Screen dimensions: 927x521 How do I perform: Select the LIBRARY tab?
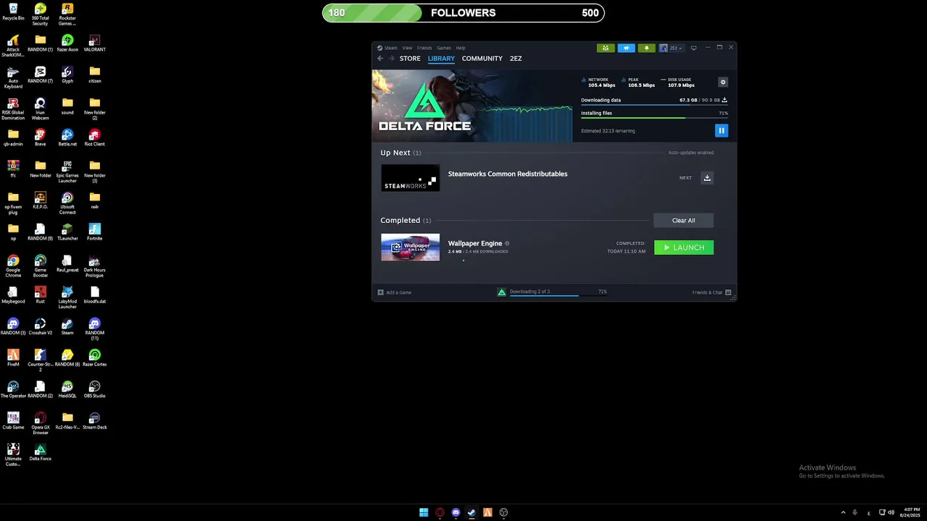tap(441, 59)
